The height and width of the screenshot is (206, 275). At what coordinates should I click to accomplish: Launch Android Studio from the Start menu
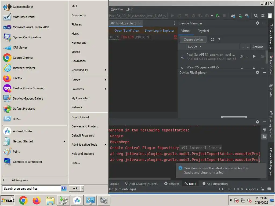click(x=22, y=131)
